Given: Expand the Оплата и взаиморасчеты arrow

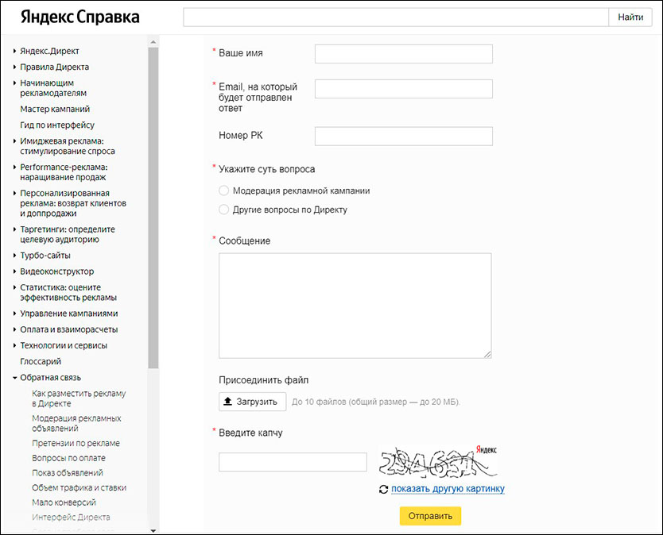Looking at the screenshot, I should tap(15, 330).
